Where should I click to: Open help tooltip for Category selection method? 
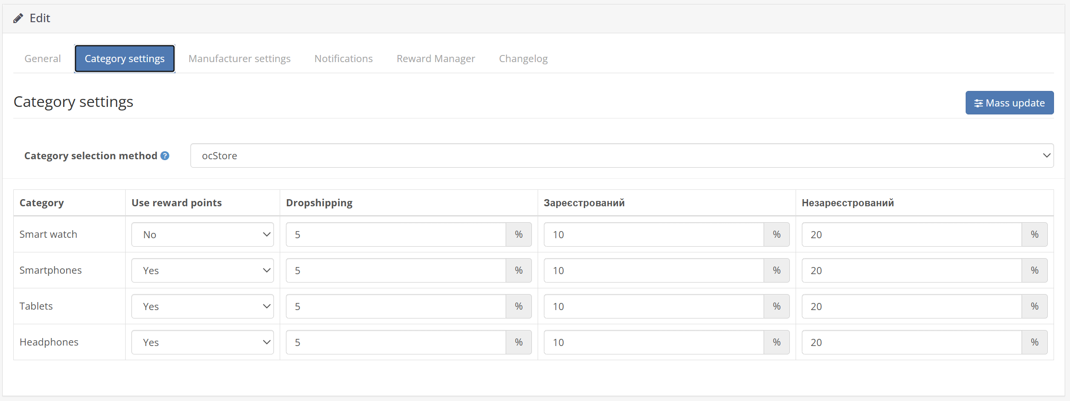coord(165,156)
